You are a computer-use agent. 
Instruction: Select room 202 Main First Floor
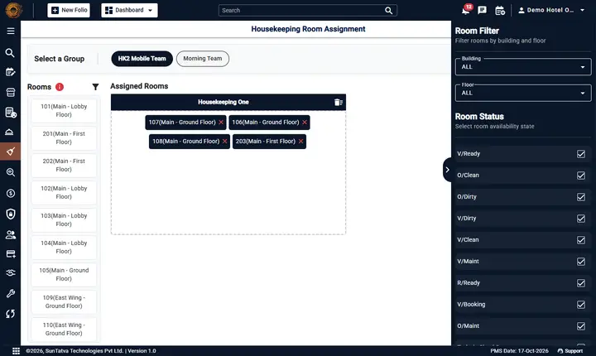point(64,166)
